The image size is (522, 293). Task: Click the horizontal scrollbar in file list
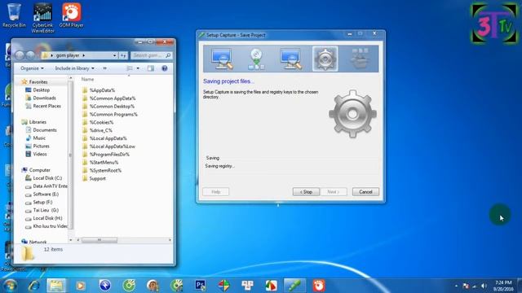pos(100,240)
